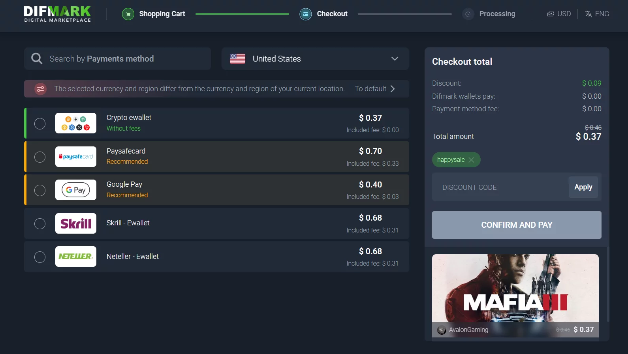This screenshot has width=628, height=354.
Task: Click the magnifier search icon
Action: [x=37, y=59]
